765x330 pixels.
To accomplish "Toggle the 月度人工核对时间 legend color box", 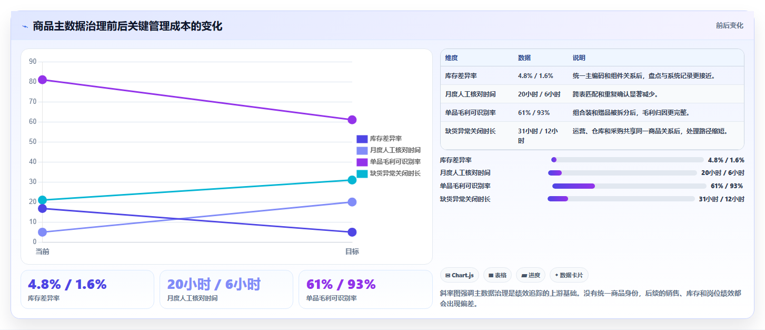I will pos(362,150).
